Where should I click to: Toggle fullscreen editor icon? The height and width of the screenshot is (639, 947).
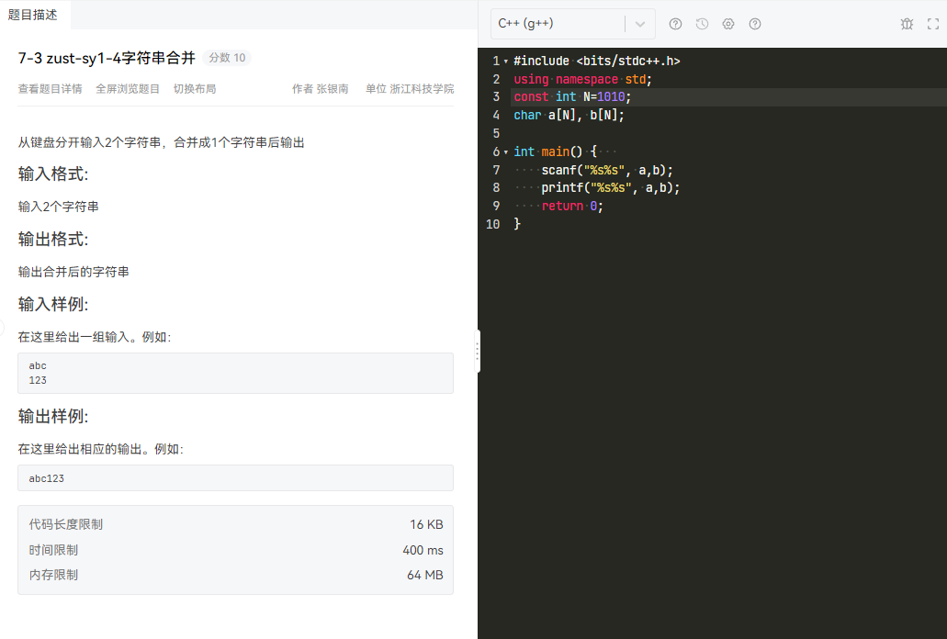pos(933,24)
